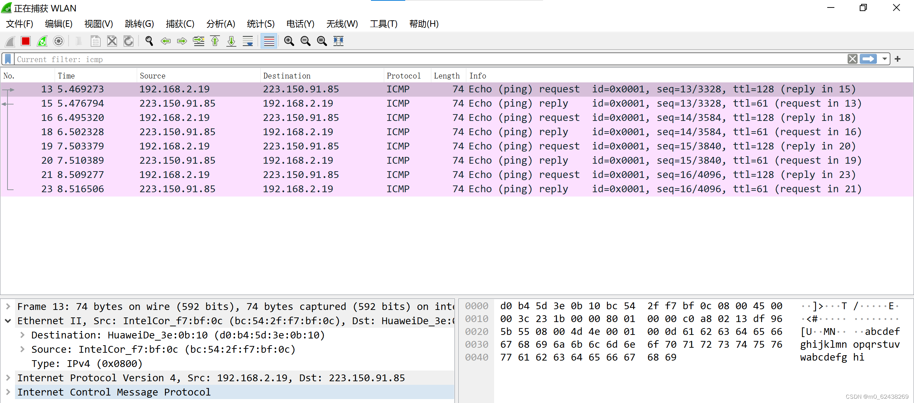914x403 pixels.
Task: Open the 统计(S) menu
Action: pyautogui.click(x=260, y=24)
